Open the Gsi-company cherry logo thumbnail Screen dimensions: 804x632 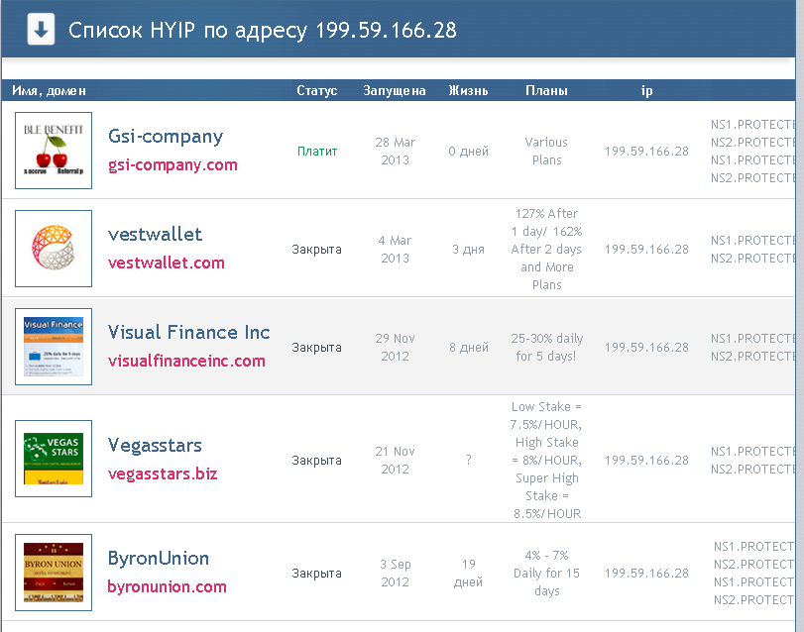(54, 151)
